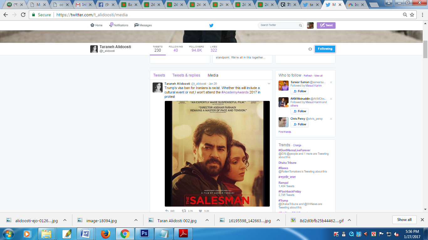428x240 pixels.
Task: Click the search magnifier in Twitter search
Action: click(x=300, y=25)
